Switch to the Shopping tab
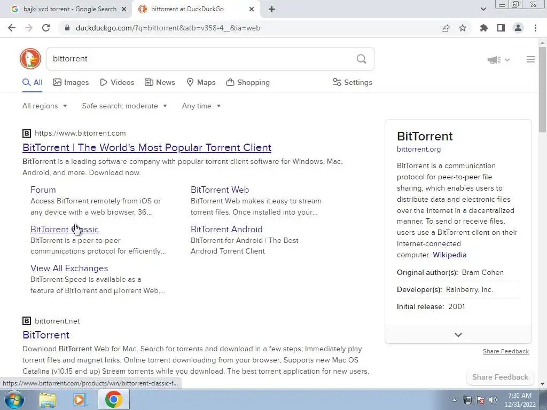The width and height of the screenshot is (547, 410). click(248, 83)
